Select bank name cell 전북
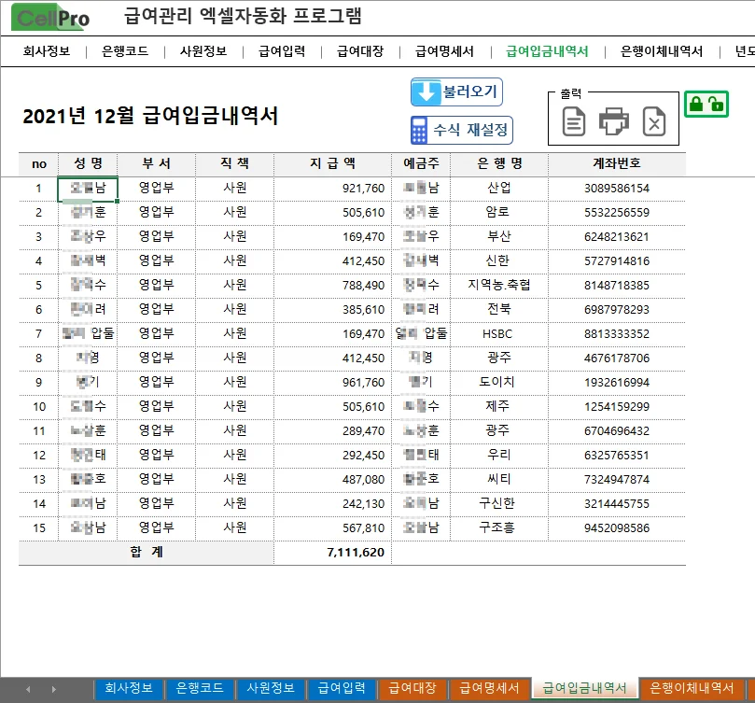 [499, 310]
